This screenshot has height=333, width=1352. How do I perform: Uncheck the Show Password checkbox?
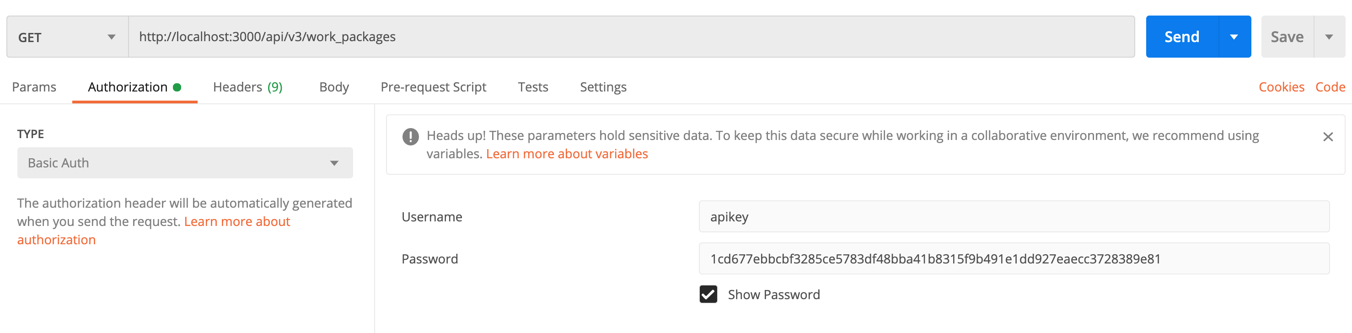(708, 294)
